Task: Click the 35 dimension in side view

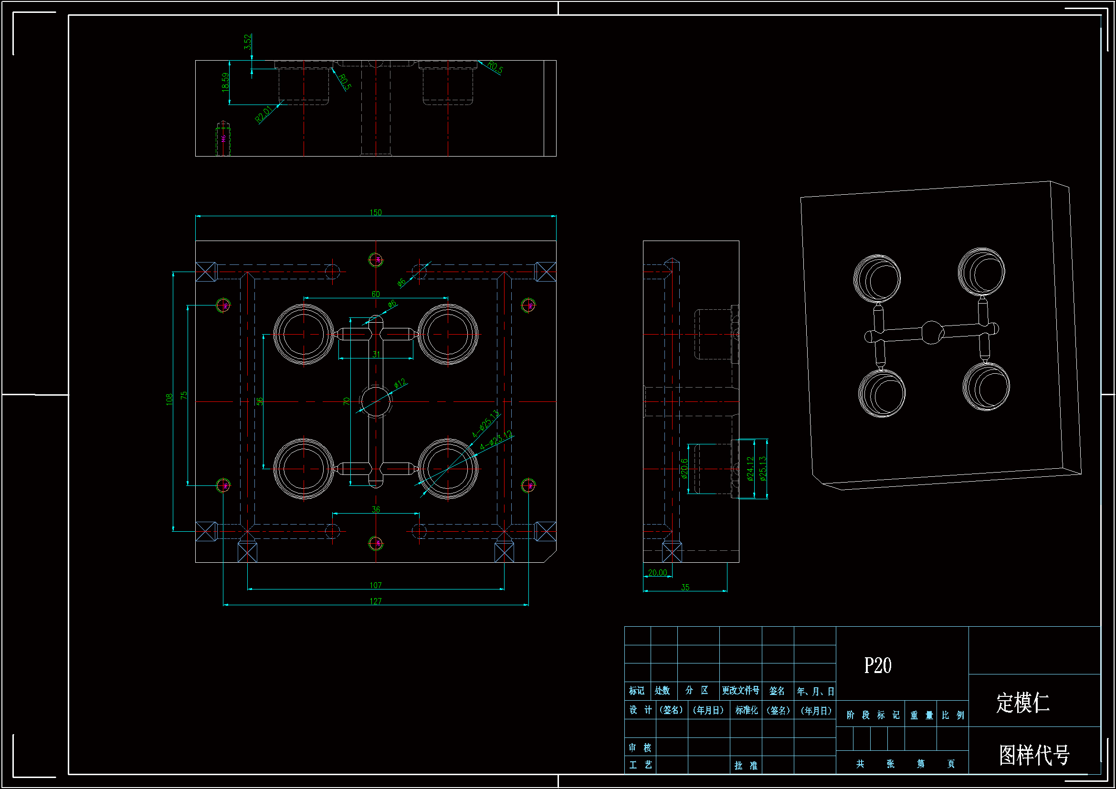Action: 685,587
